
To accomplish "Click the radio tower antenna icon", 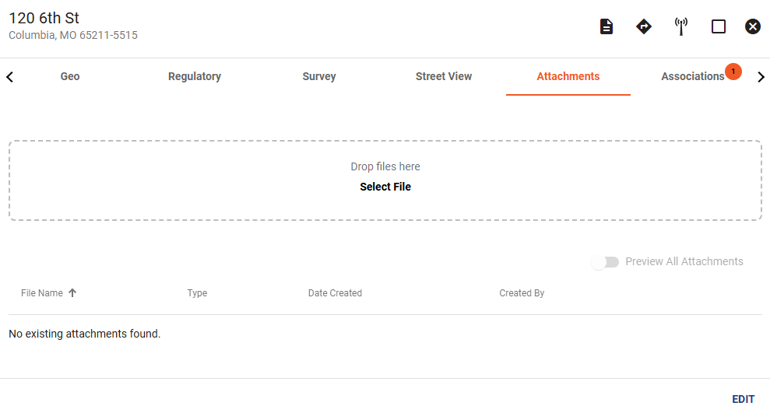I will click(x=681, y=26).
